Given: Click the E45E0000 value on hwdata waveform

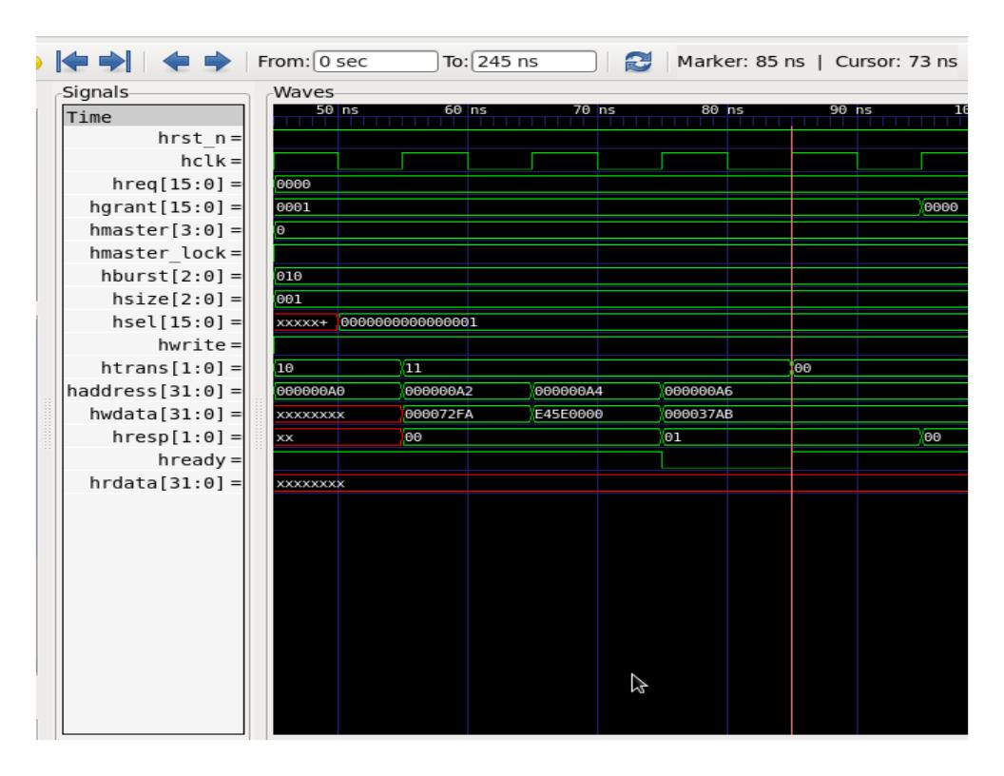Looking at the screenshot, I should point(570,414).
